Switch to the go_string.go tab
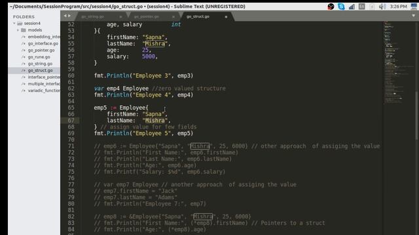Image resolution: width=419 pixels, height=235 pixels. tap(93, 16)
